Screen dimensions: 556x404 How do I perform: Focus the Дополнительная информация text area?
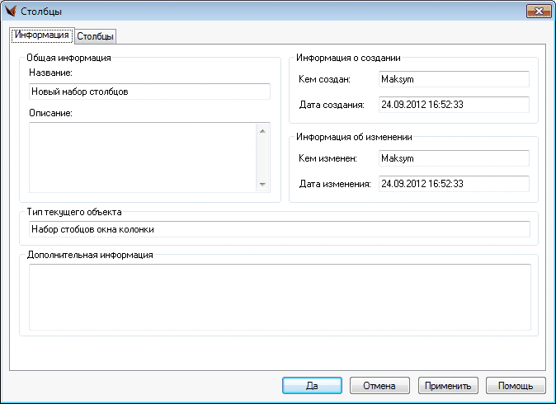[x=279, y=297]
